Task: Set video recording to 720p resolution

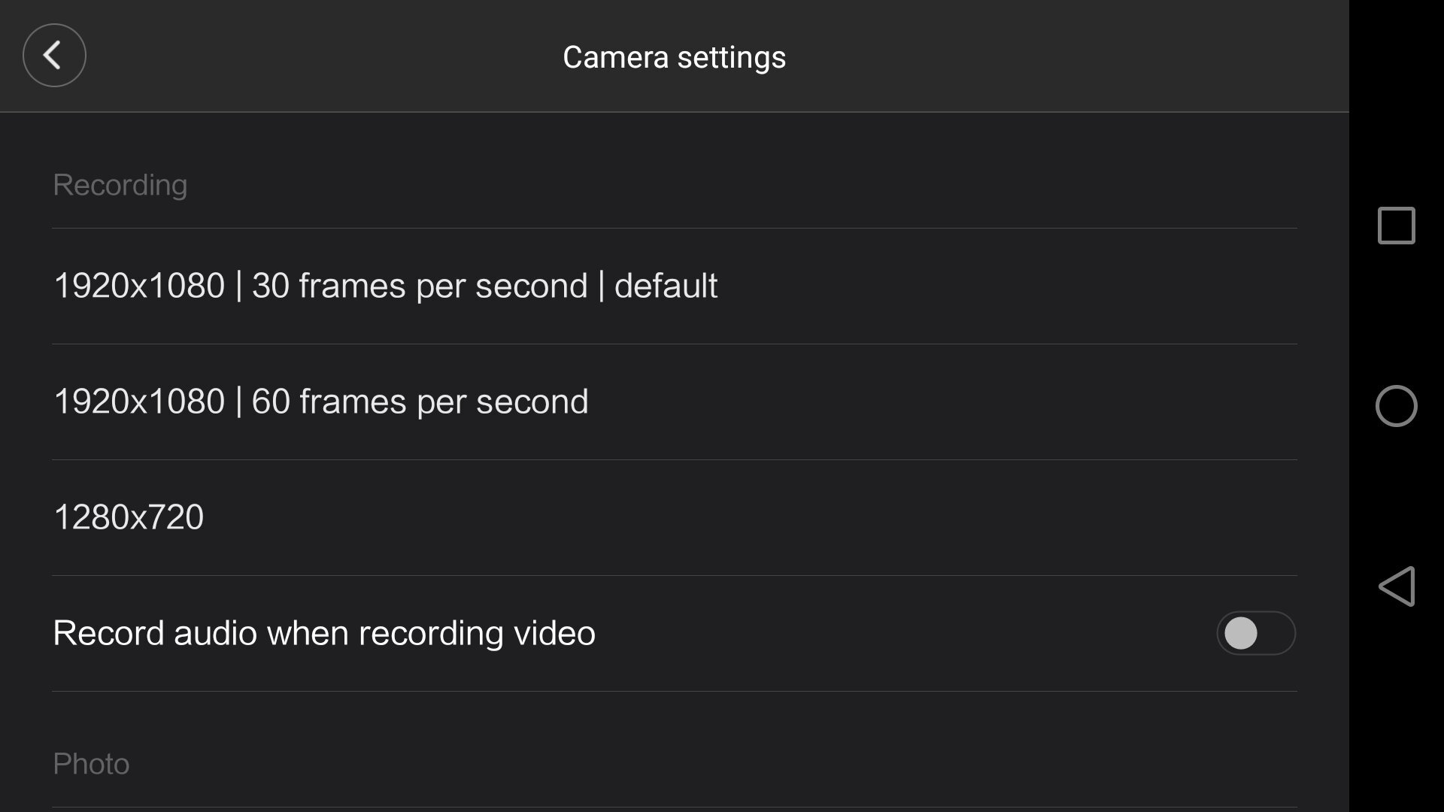Action: 129,517
